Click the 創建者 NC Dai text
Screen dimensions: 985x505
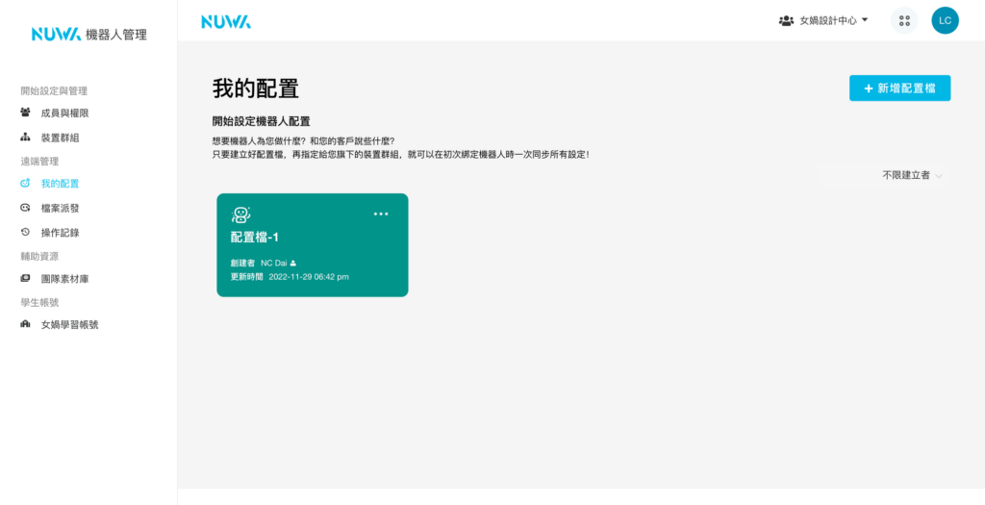[259, 264]
